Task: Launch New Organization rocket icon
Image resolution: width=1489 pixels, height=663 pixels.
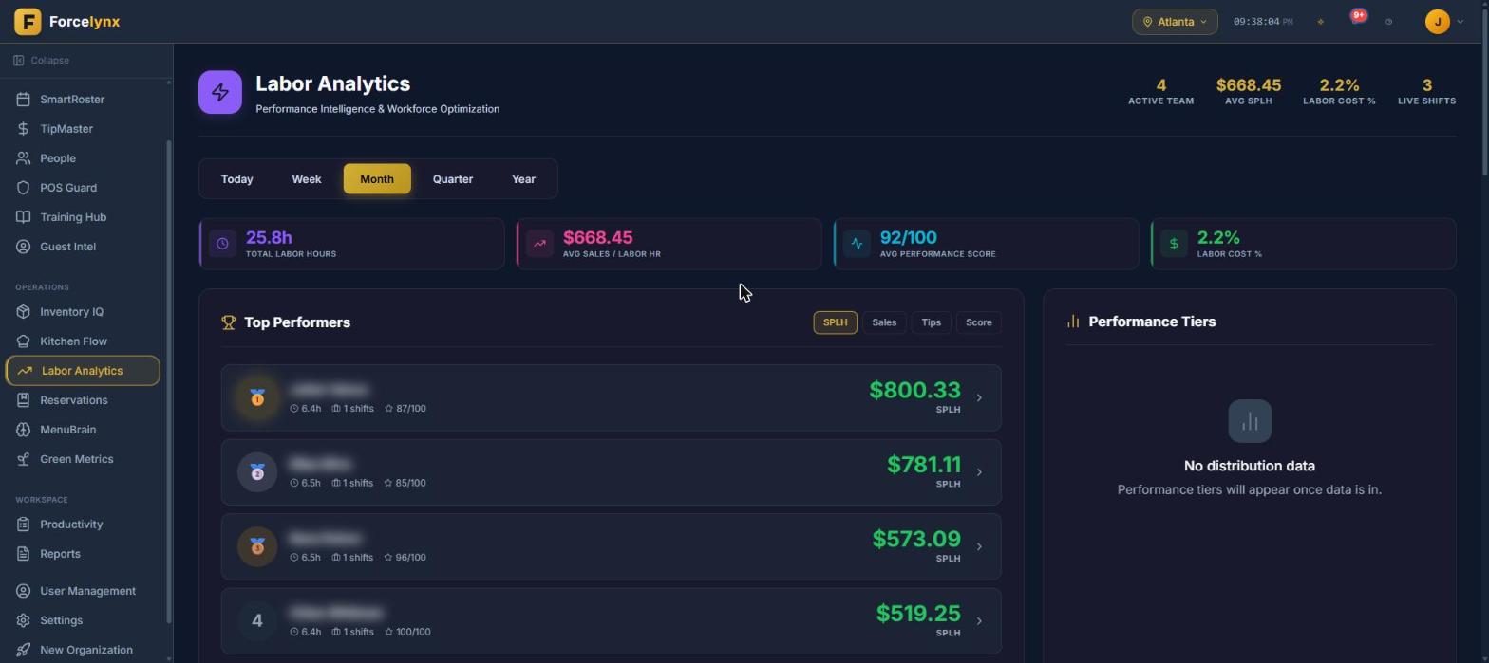Action: coord(24,650)
